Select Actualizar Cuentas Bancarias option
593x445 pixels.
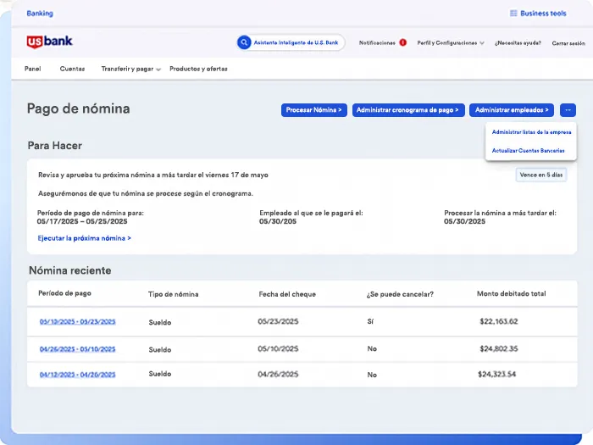coord(528,150)
